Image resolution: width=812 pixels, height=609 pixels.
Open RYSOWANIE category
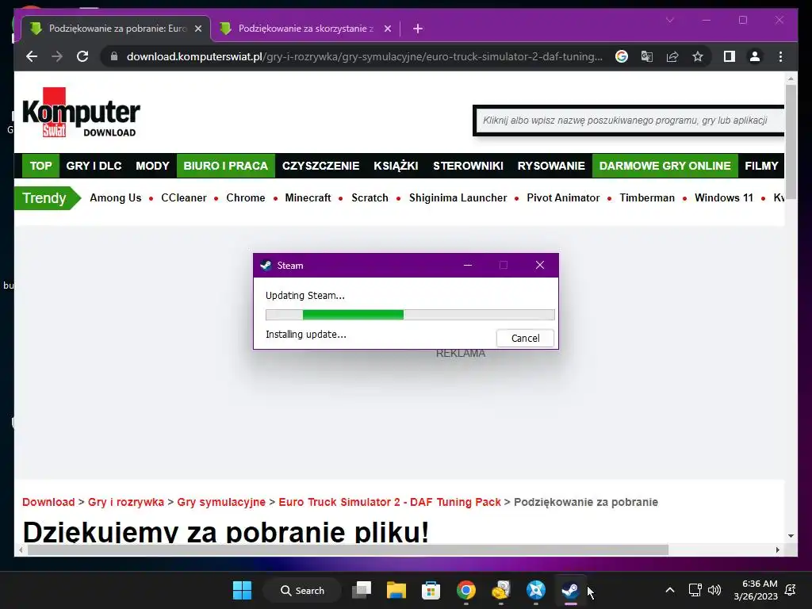coord(551,166)
